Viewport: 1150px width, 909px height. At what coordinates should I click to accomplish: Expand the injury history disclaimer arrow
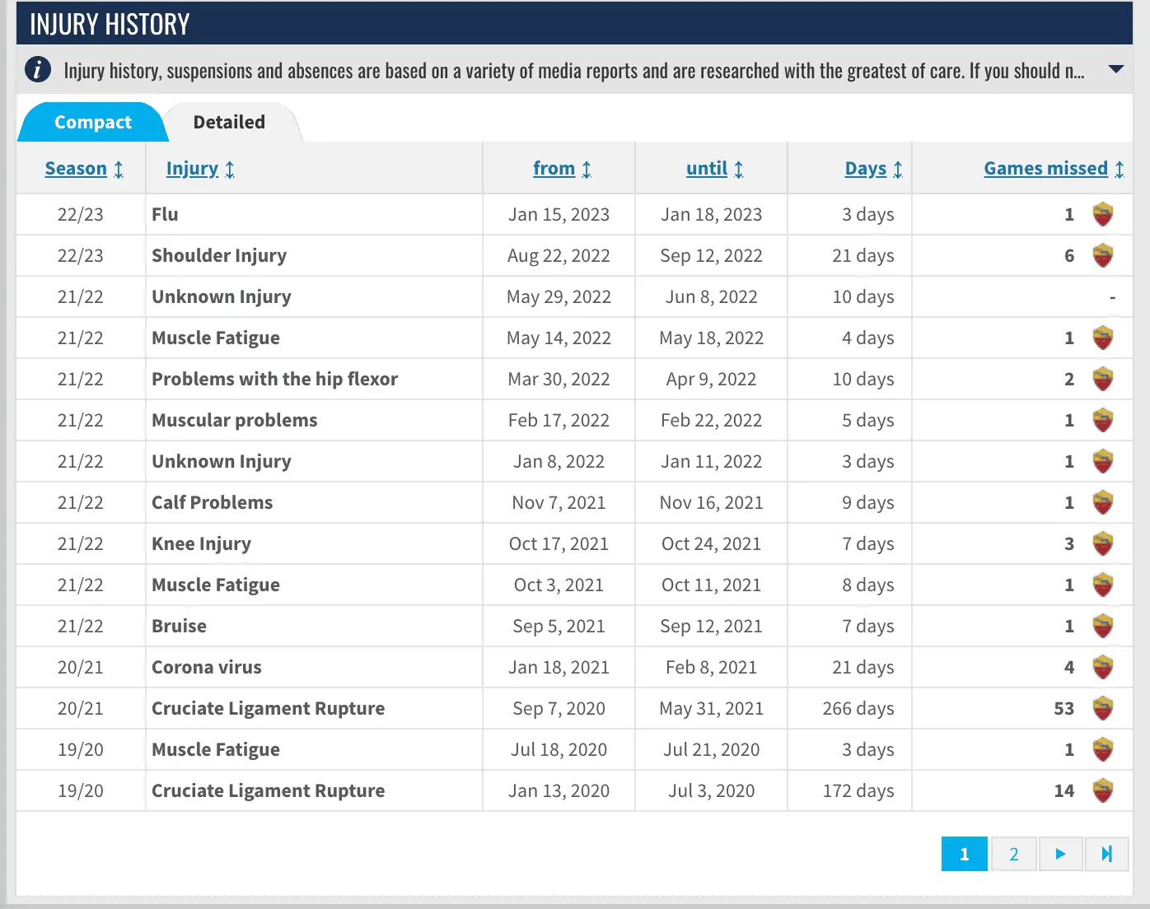tap(1115, 70)
